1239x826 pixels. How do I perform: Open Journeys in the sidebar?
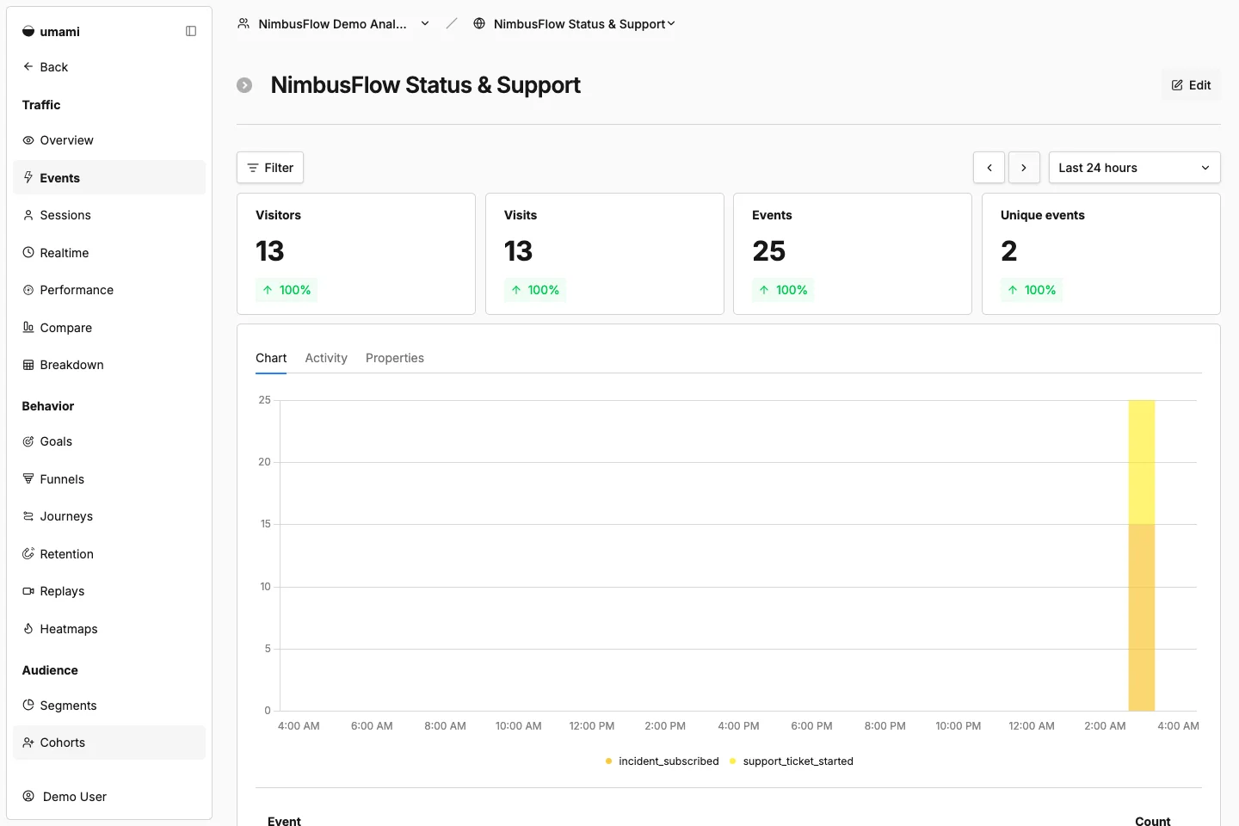click(109, 516)
